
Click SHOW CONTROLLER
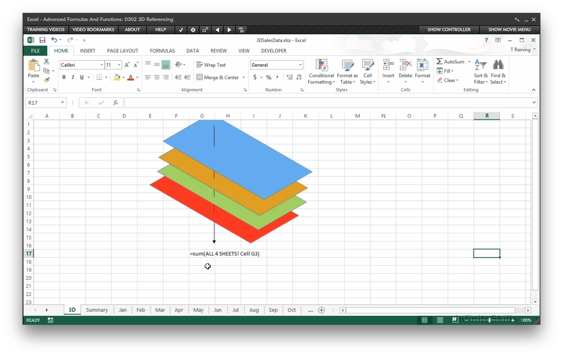pyautogui.click(x=449, y=29)
